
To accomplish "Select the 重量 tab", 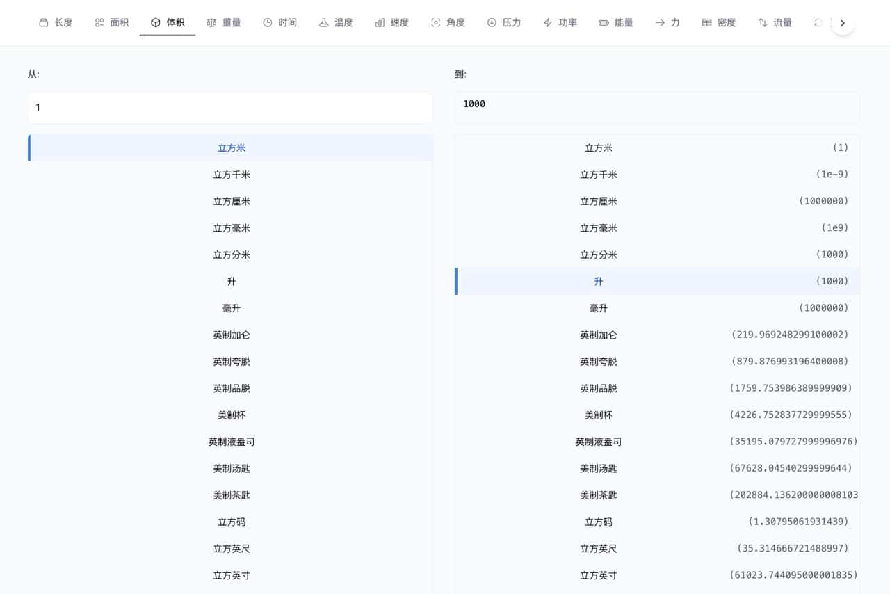I will point(224,23).
